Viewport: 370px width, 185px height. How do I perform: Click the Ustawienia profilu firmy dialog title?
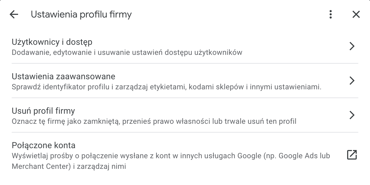click(81, 14)
